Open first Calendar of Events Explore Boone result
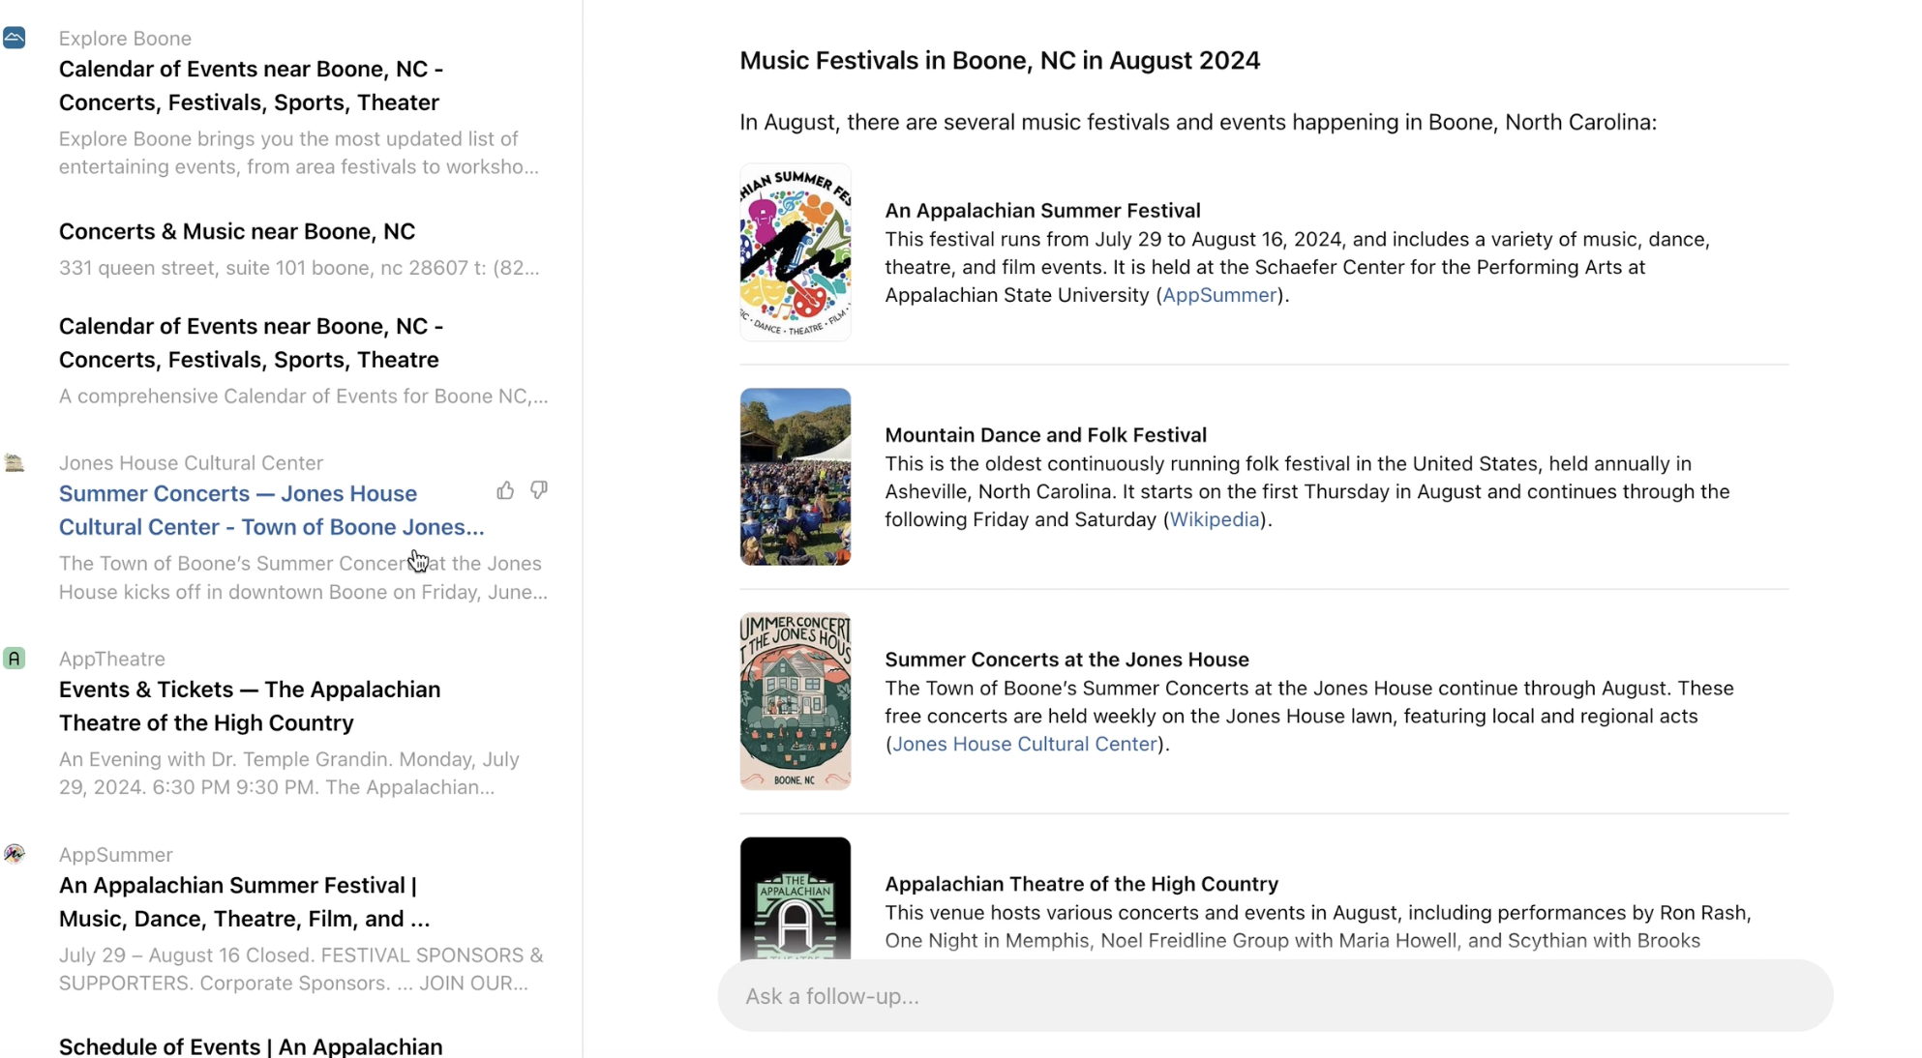Viewport: 1922px width, 1058px height. click(x=251, y=85)
